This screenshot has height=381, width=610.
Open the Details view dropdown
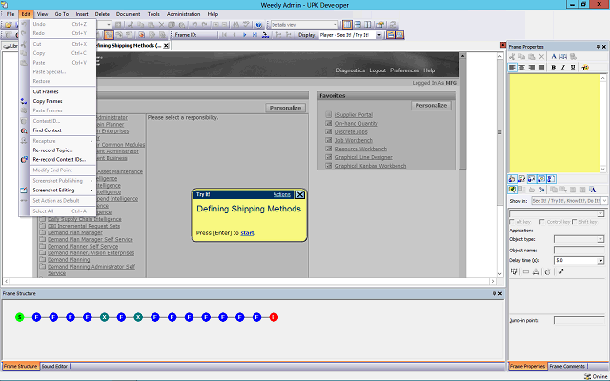point(335,25)
